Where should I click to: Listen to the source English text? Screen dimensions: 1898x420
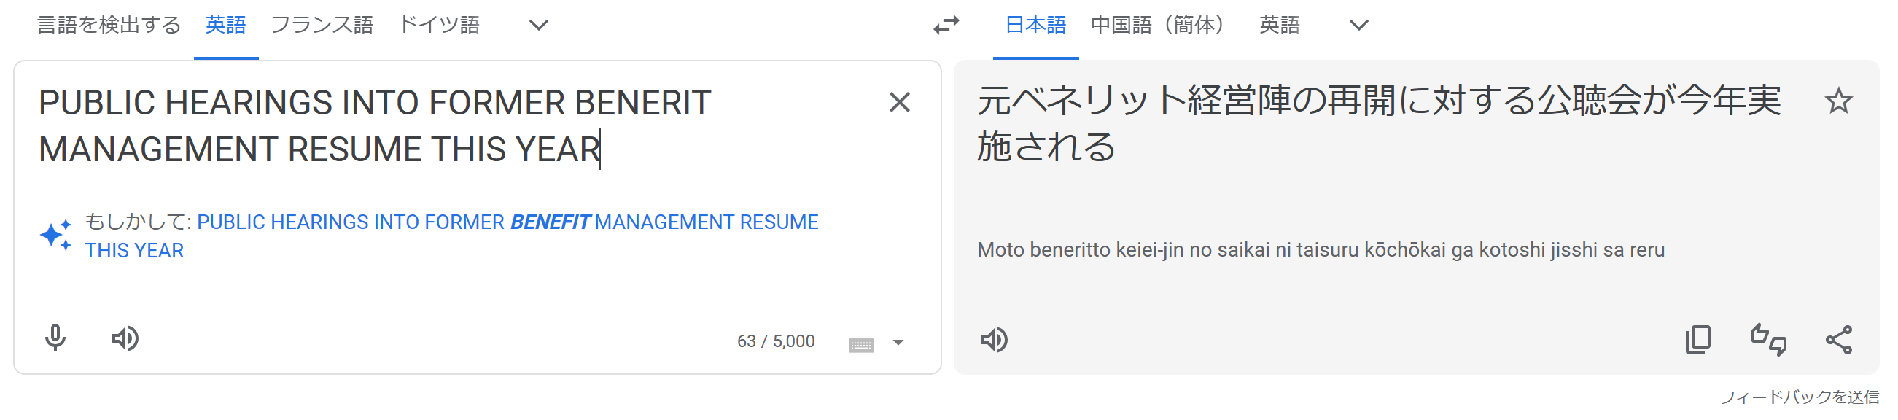(x=125, y=338)
